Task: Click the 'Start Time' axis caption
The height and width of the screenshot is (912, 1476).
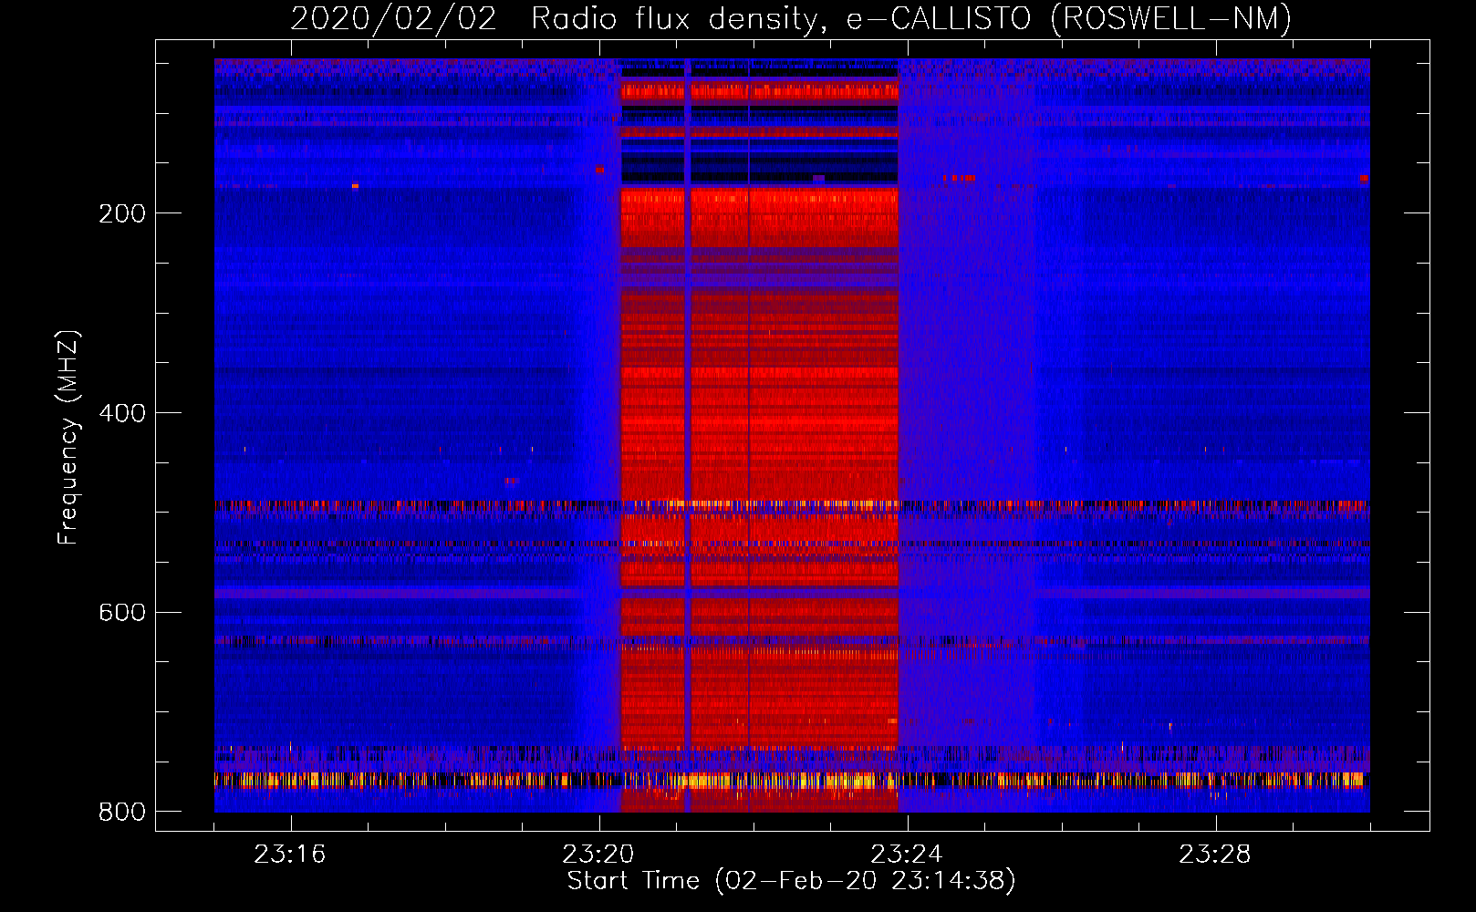Action: coord(791,881)
